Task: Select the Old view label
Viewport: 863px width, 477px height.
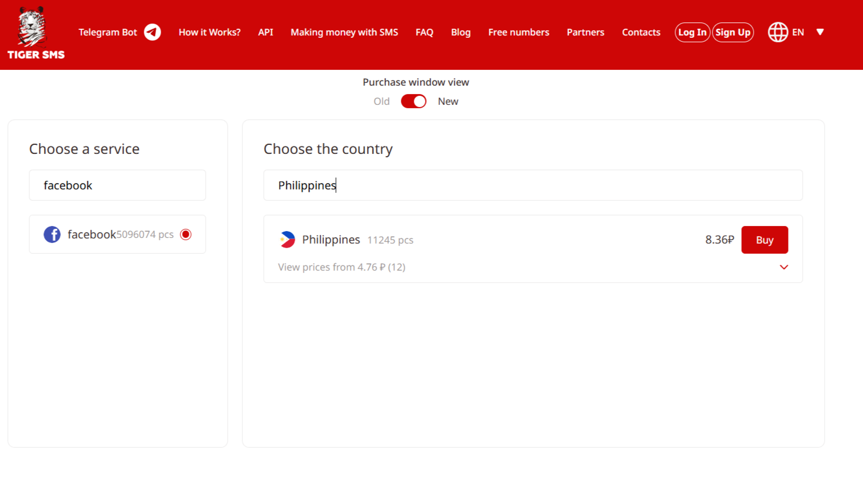Action: point(382,101)
